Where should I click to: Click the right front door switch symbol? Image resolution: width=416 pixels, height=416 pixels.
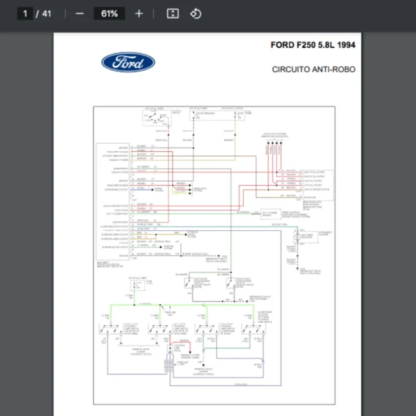229,282
